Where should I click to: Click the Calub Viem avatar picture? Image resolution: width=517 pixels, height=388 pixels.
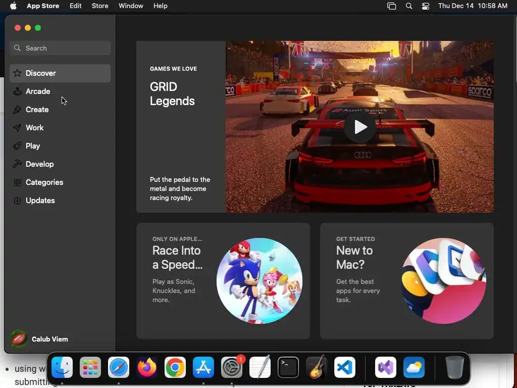pyautogui.click(x=19, y=339)
